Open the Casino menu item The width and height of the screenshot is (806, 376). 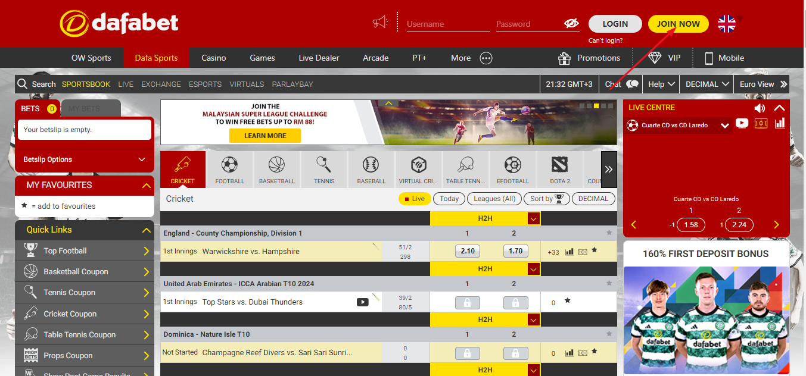pos(213,58)
